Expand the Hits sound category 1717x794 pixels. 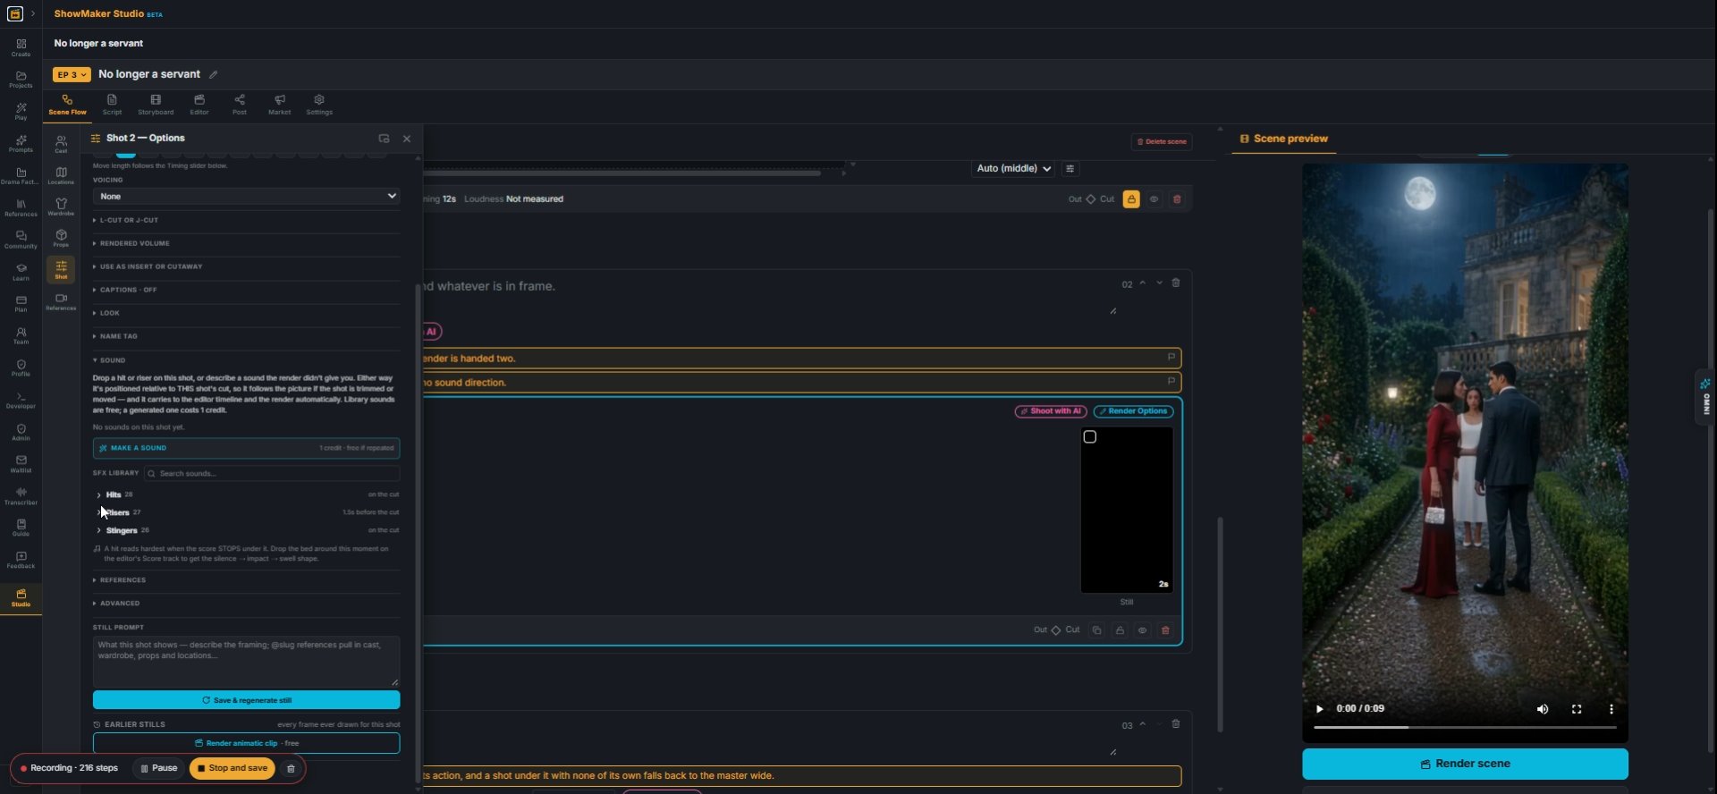point(248,494)
